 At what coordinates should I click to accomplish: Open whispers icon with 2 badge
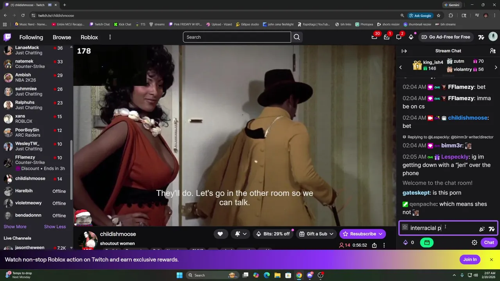pyautogui.click(x=399, y=37)
